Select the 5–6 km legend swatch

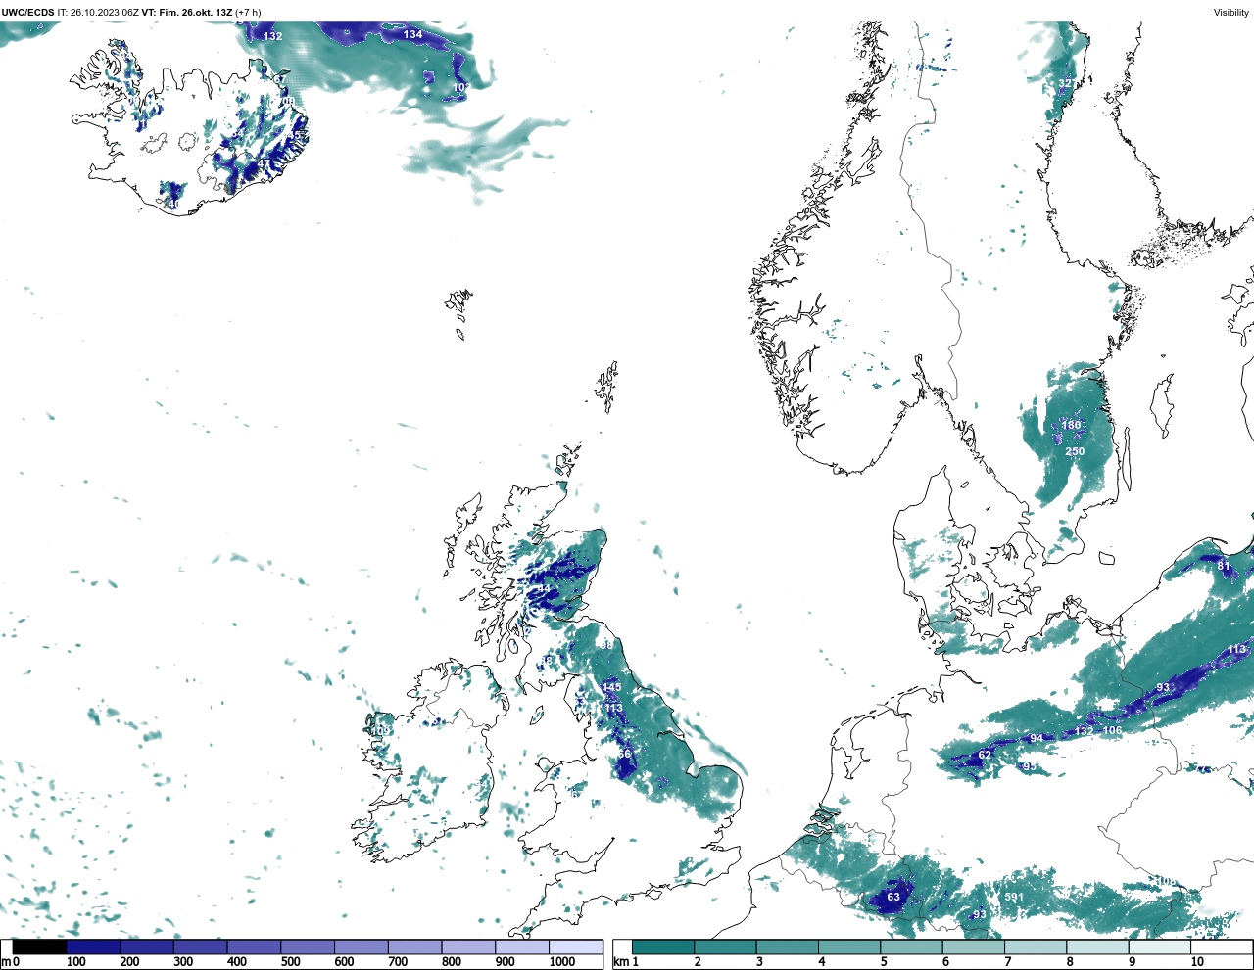911,947
